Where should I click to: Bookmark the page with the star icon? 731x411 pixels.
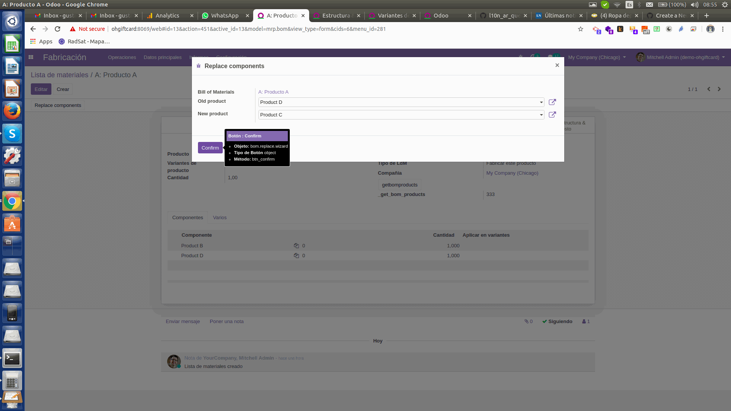[x=581, y=29]
